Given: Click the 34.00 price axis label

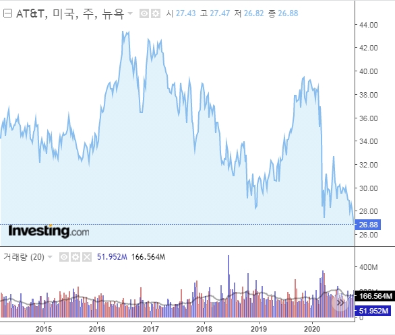Looking at the screenshot, I should coord(369,141).
